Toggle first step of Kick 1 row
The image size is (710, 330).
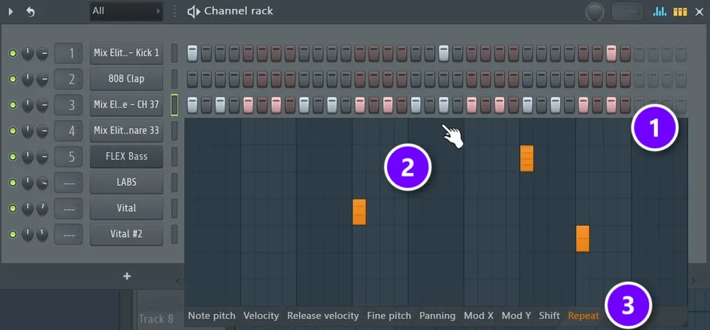tap(193, 53)
